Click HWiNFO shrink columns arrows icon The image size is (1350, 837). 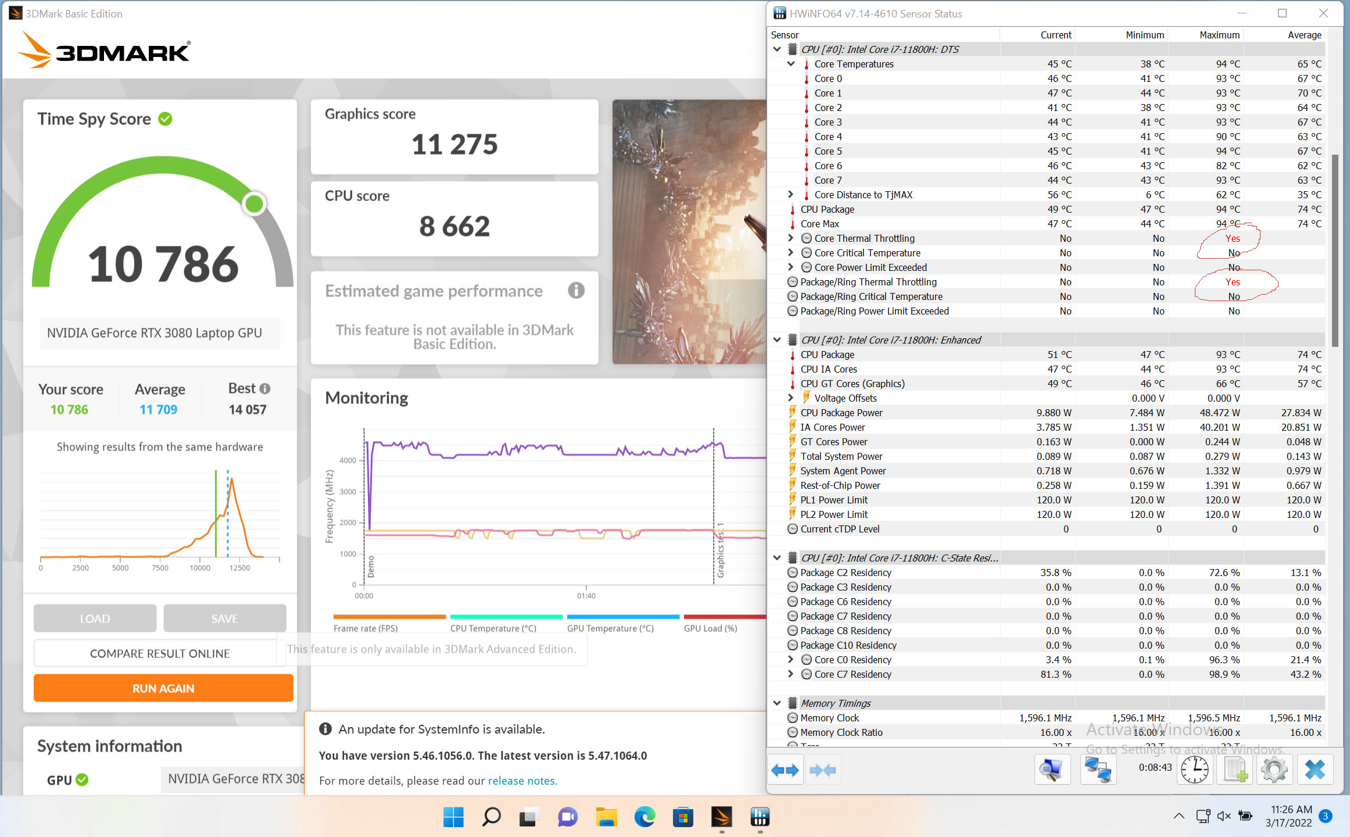click(822, 770)
